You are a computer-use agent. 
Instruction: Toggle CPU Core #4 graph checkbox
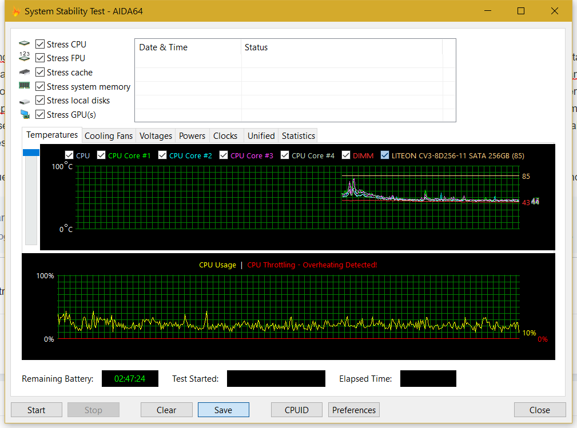pyautogui.click(x=284, y=155)
